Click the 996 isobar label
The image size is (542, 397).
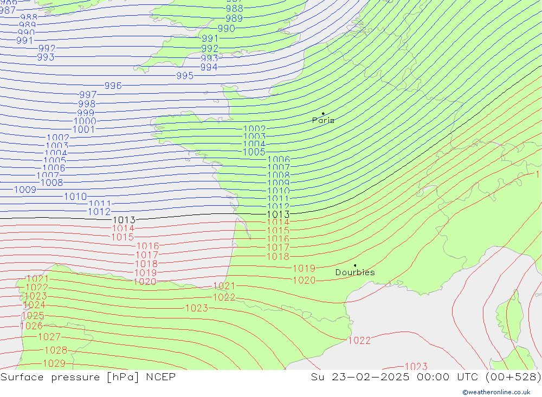(113, 86)
